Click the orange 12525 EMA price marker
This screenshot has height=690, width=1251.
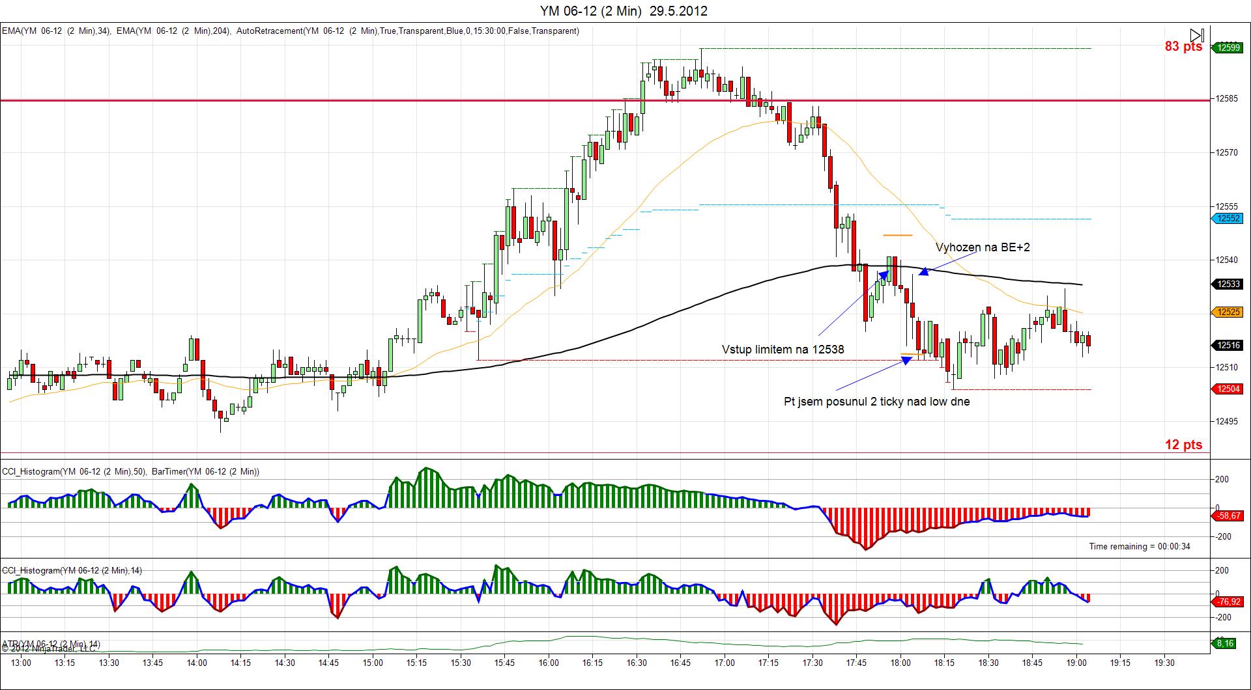click(x=1227, y=312)
